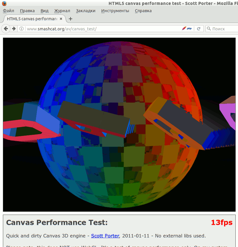Expand the Журнал menu
This screenshot has height=247, width=238.
62,11
